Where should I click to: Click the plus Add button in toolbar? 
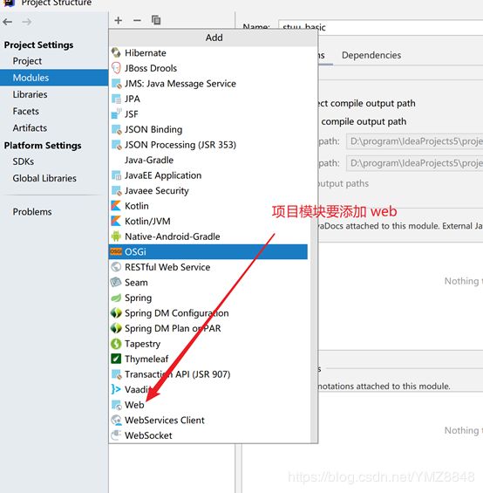click(119, 20)
